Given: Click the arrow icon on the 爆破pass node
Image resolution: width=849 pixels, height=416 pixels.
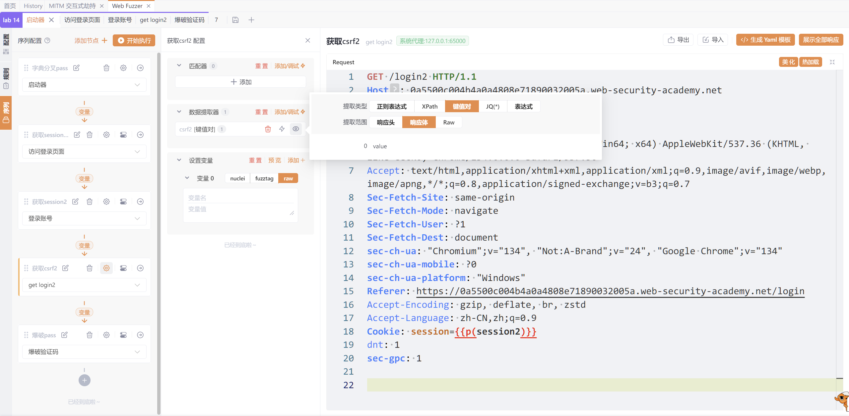Looking at the screenshot, I should tap(140, 335).
